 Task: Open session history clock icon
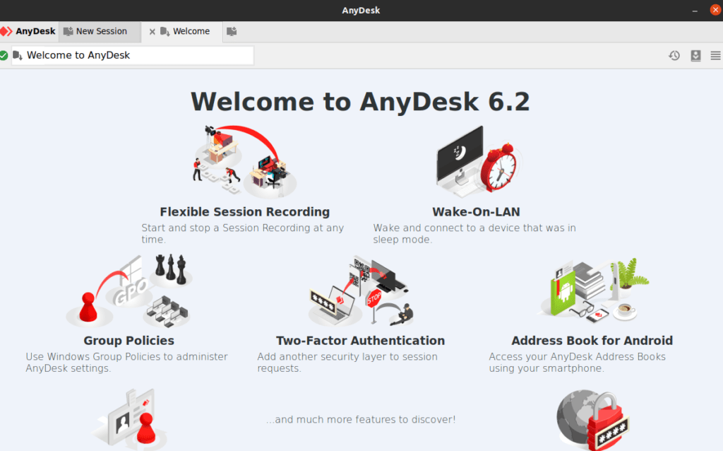(674, 56)
